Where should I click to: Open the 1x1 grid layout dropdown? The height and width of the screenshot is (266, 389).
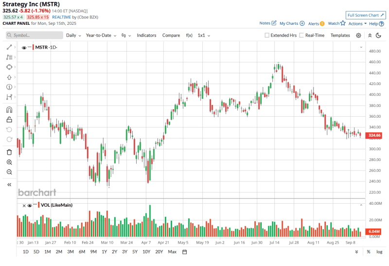(204, 35)
